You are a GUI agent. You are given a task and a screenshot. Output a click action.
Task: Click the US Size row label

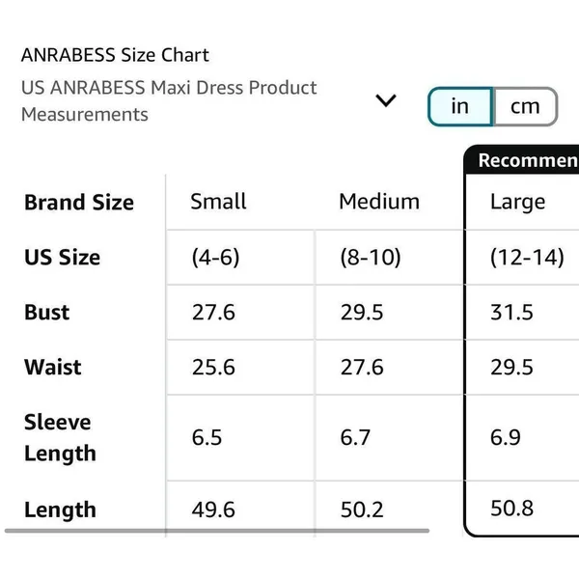click(x=63, y=257)
